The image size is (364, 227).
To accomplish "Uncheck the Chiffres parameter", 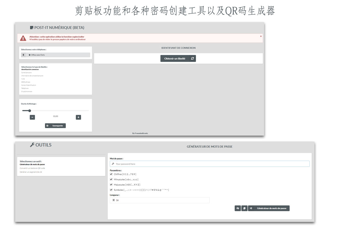I will (x=111, y=174).
